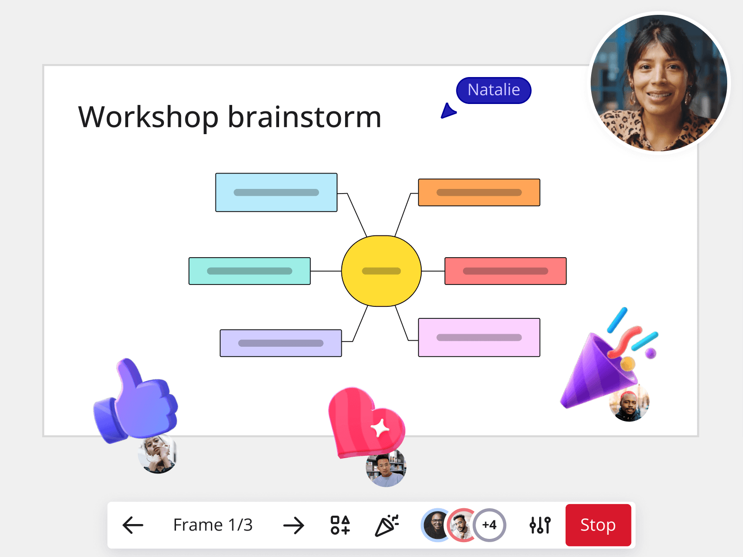Select the yellow central mind map node
Viewport: 743px width, 557px height.
coord(381,271)
